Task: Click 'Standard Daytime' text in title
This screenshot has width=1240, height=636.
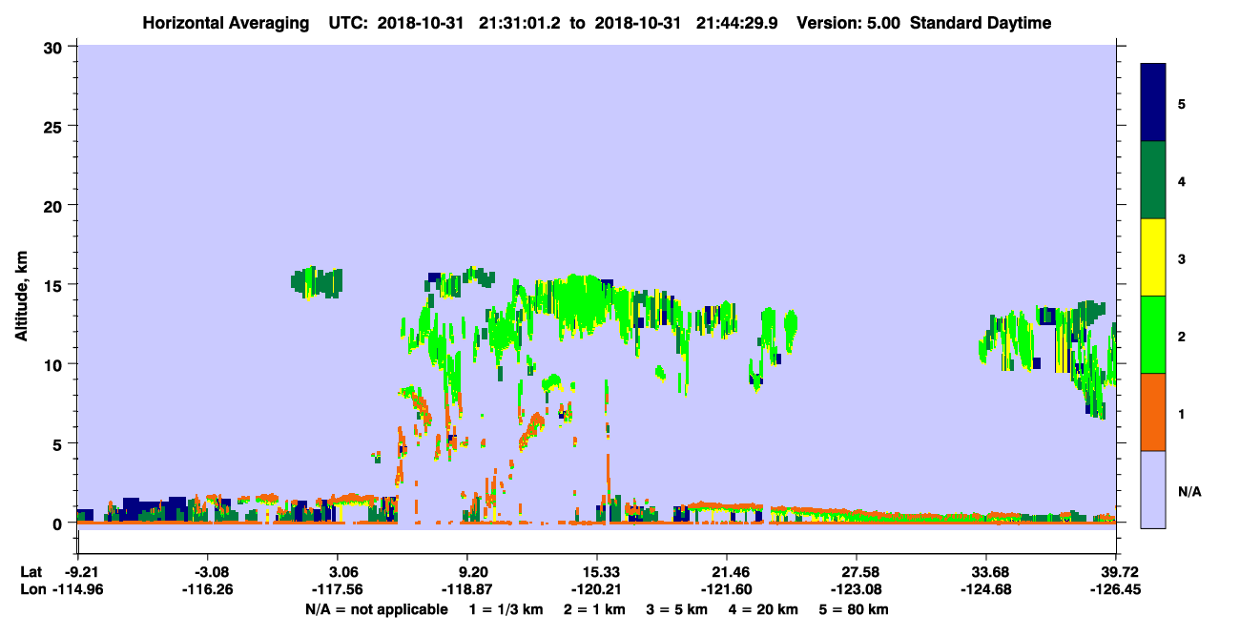Action: pos(981,23)
